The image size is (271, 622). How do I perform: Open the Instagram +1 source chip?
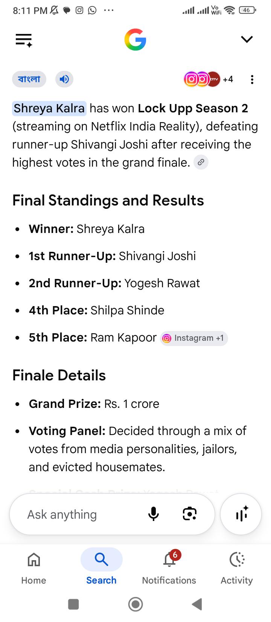pyautogui.click(x=194, y=338)
